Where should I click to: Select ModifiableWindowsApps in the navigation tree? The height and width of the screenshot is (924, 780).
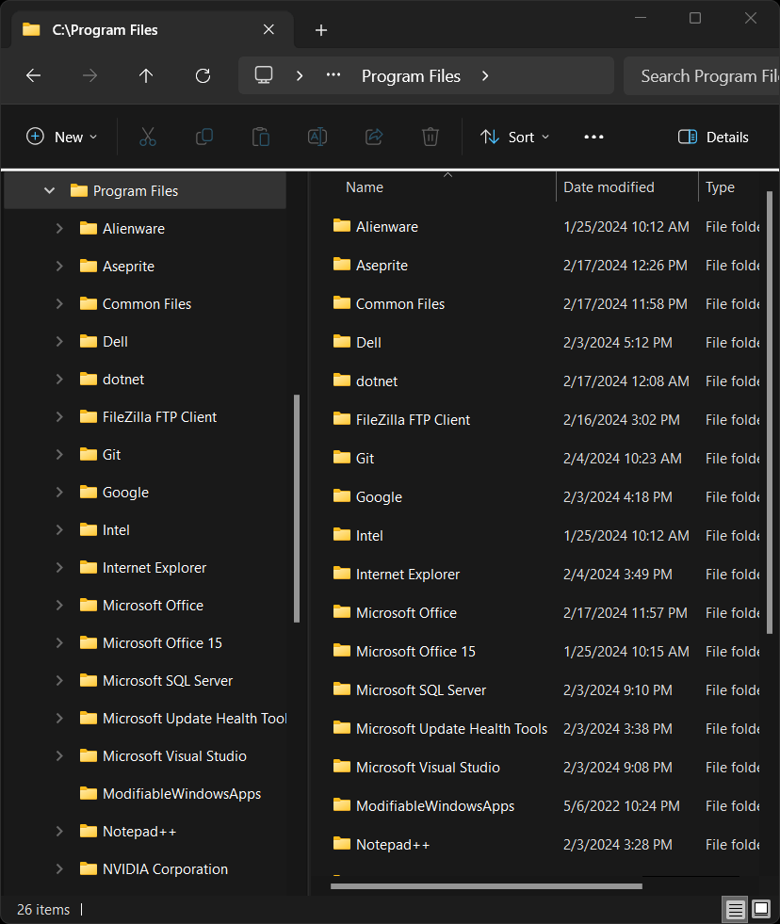pyautogui.click(x=182, y=794)
